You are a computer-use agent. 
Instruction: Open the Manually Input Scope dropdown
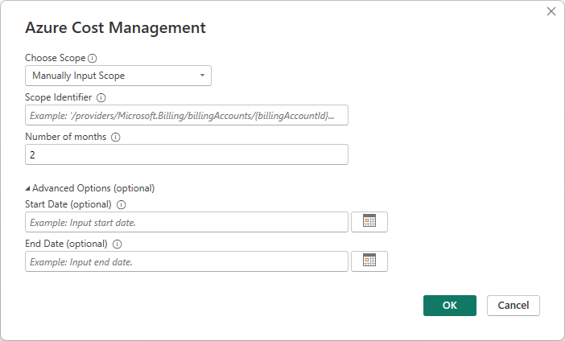(x=118, y=76)
